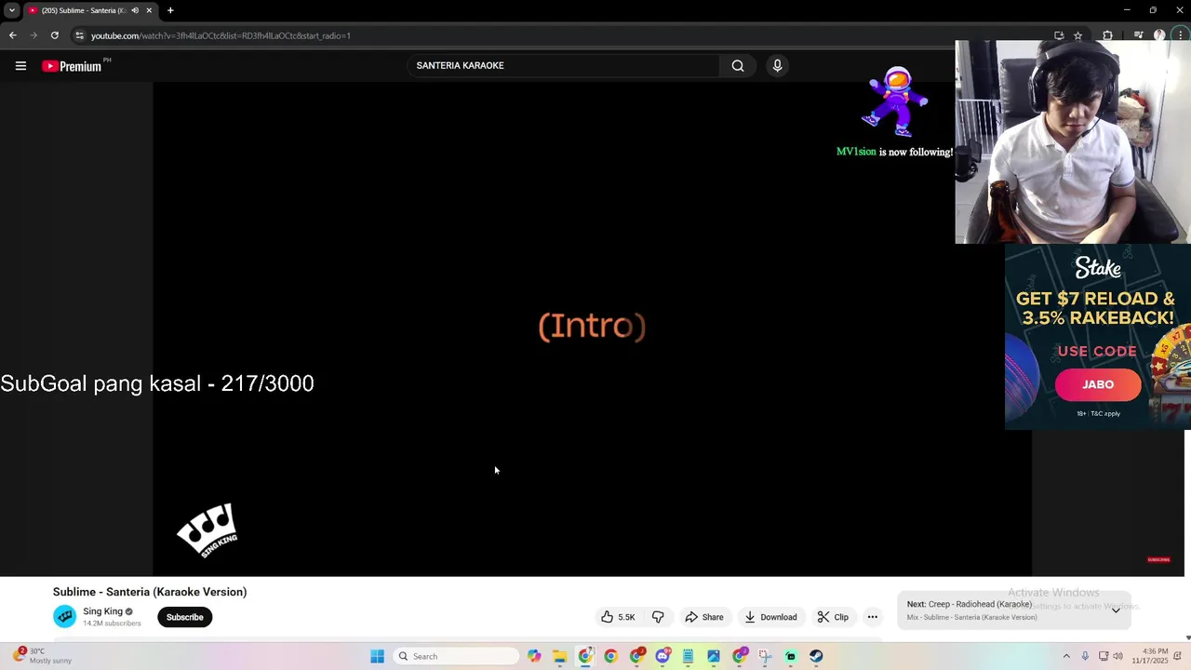
Task: Open the clock showing 4:36 PM
Action: pyautogui.click(x=1149, y=656)
